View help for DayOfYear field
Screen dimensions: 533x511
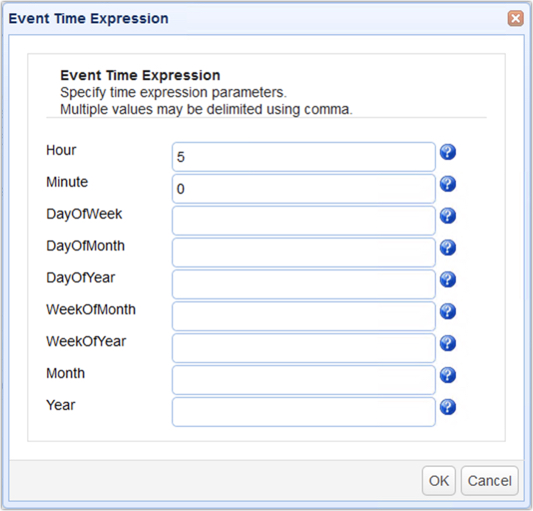[448, 279]
